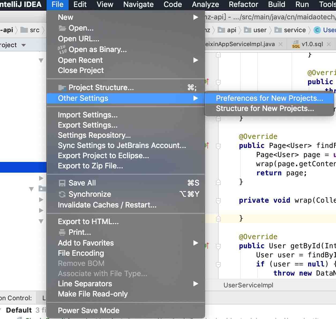Select Sync Settings to JetBrains Account...

tap(126, 146)
